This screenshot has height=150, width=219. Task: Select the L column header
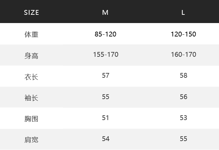[183, 12]
